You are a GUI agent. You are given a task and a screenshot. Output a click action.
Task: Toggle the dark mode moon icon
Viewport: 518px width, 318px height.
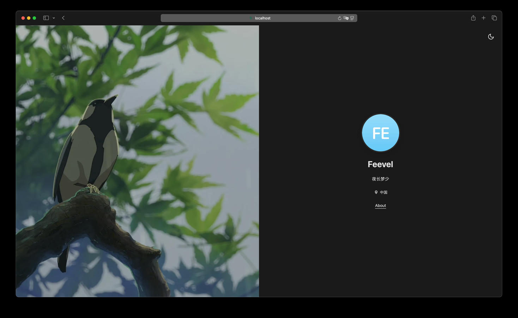click(x=491, y=37)
